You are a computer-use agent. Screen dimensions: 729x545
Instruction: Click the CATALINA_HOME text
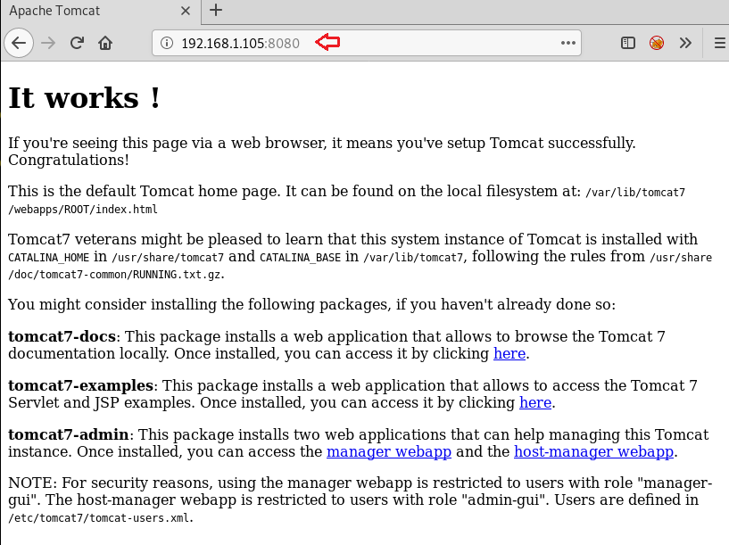49,258
